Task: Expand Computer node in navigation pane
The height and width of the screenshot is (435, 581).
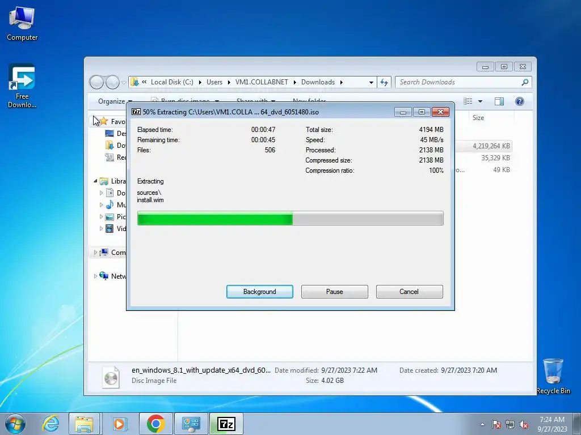Action: pyautogui.click(x=95, y=252)
